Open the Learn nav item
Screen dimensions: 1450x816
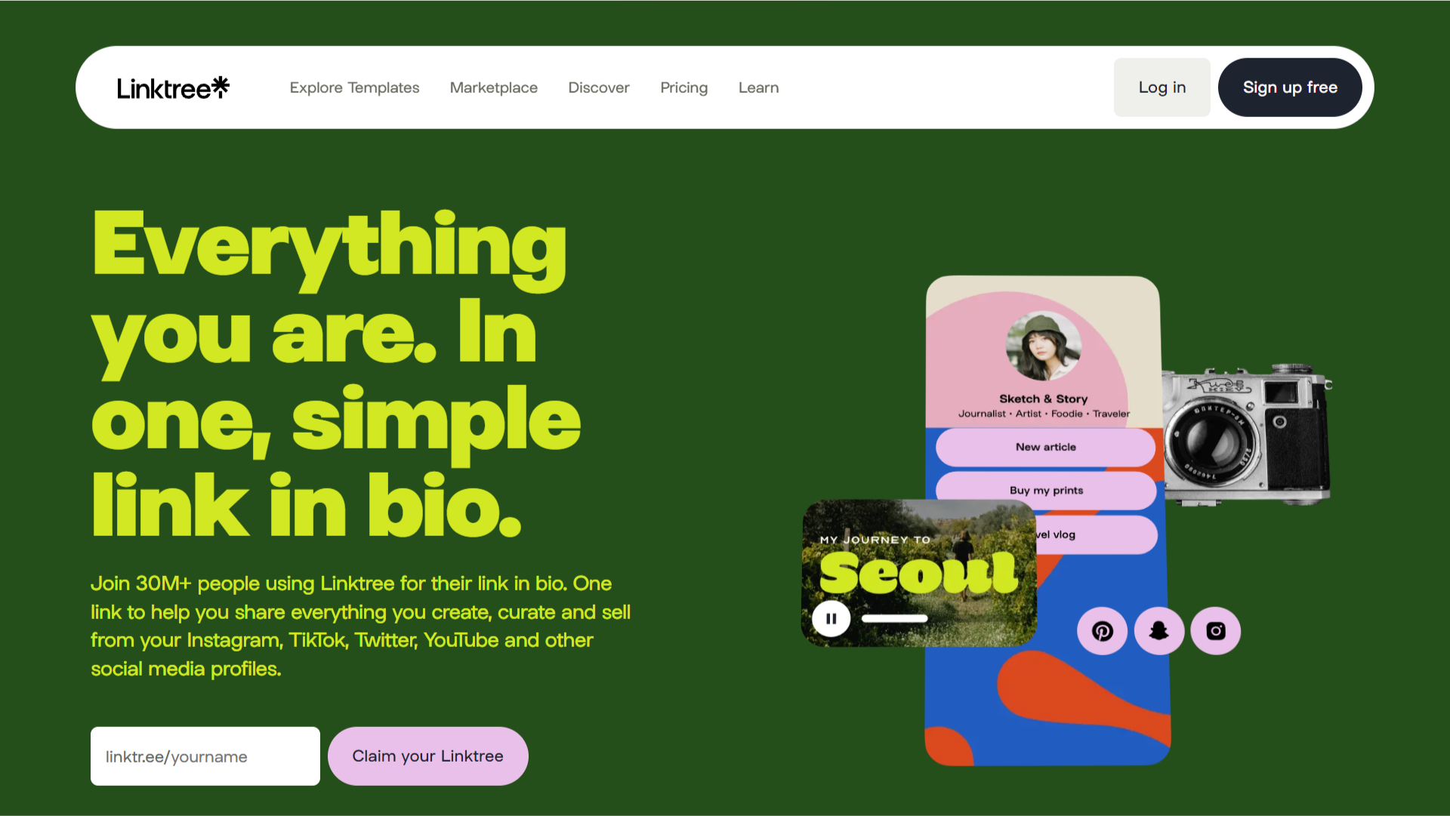[759, 88]
